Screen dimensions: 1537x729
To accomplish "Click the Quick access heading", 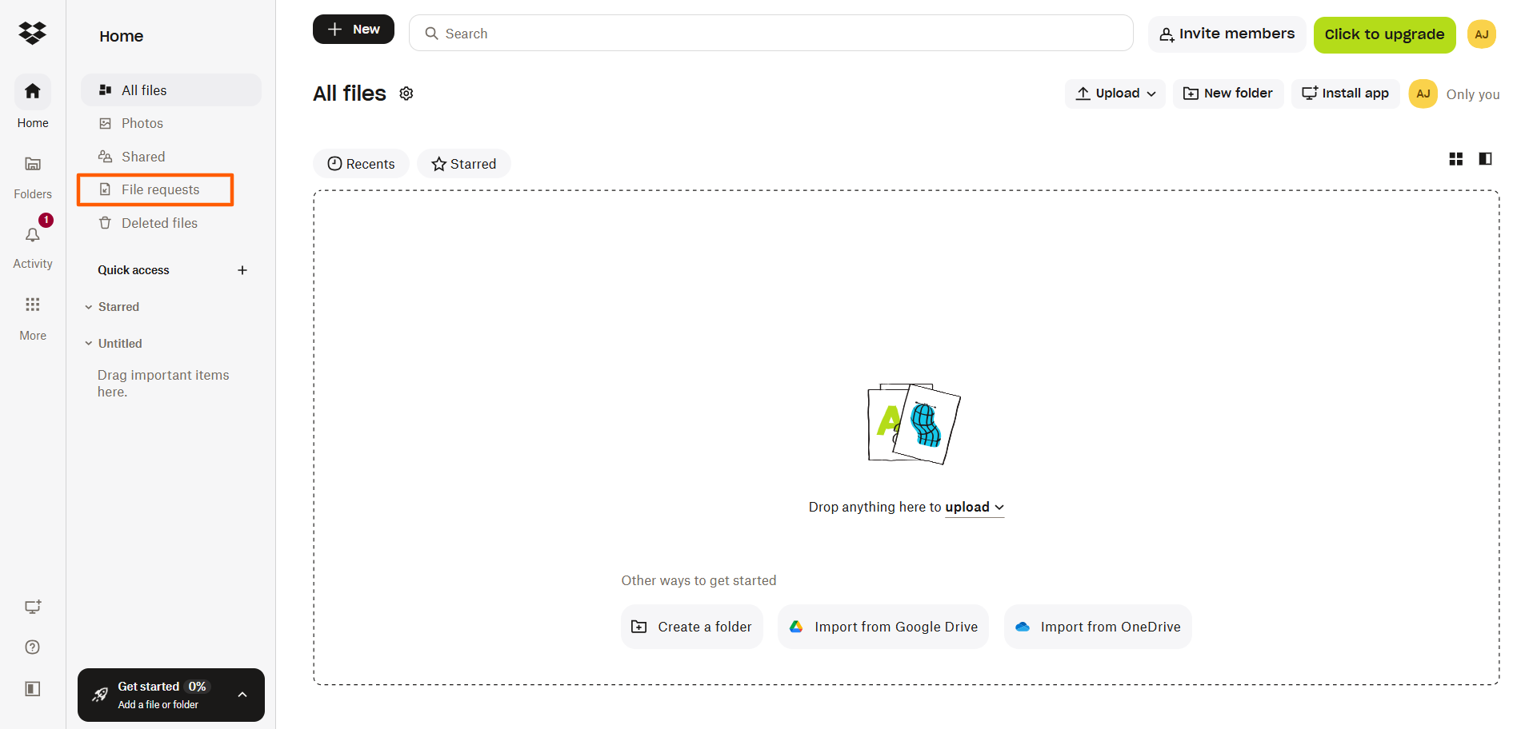I will point(134,270).
